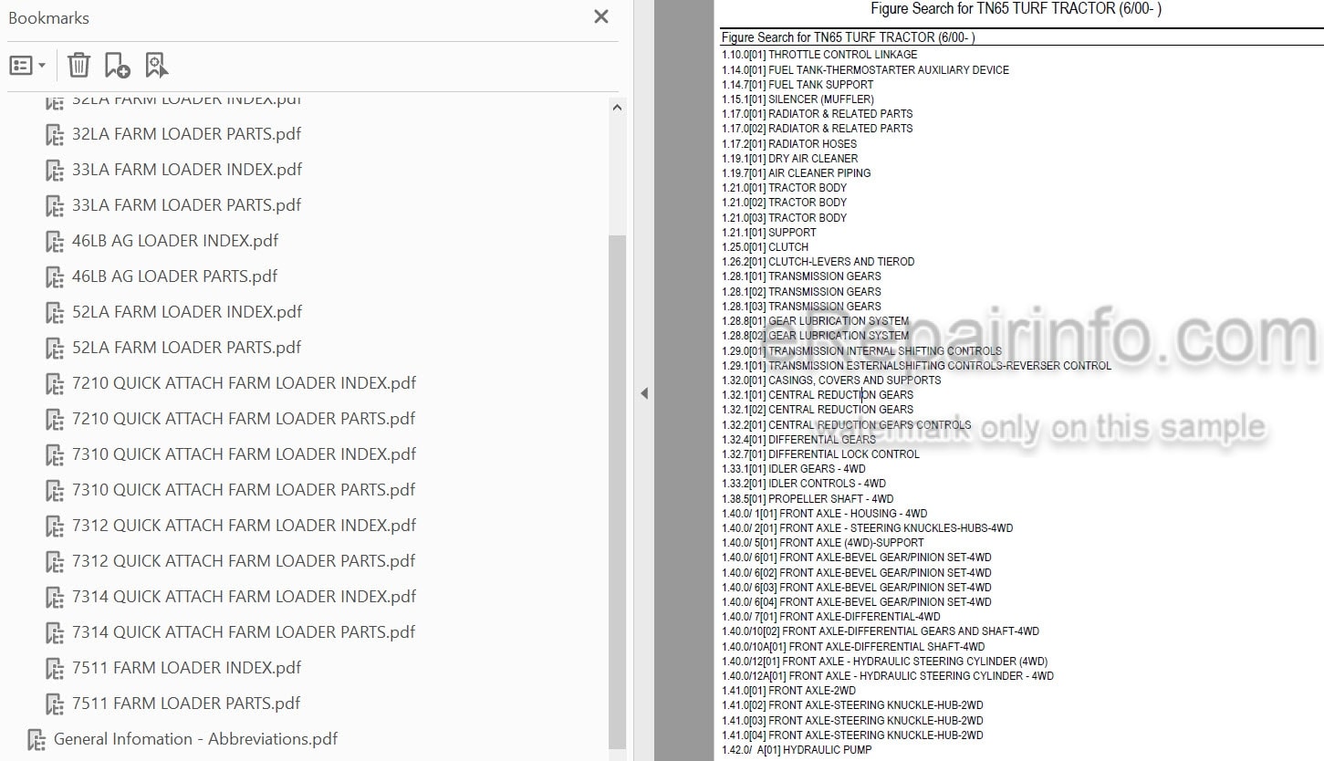Screen dimensions: 1324x761
Task: Open bookmark 32LA FARM LOADER PARTS.pdf
Action: pos(186,134)
